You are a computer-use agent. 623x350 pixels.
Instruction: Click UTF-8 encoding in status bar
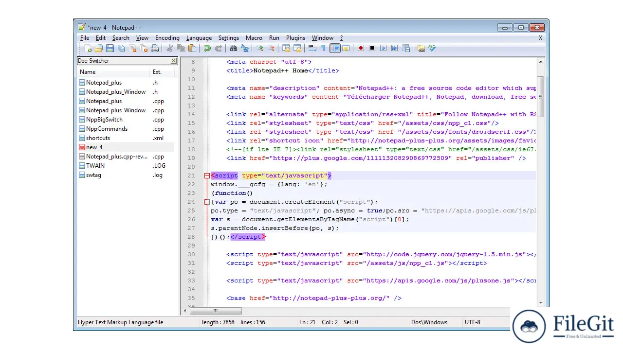pos(473,322)
